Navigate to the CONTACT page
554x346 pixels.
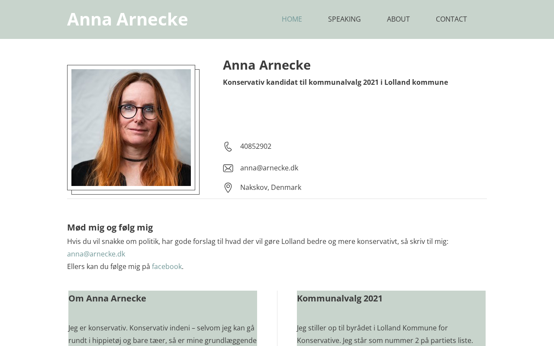click(x=451, y=19)
